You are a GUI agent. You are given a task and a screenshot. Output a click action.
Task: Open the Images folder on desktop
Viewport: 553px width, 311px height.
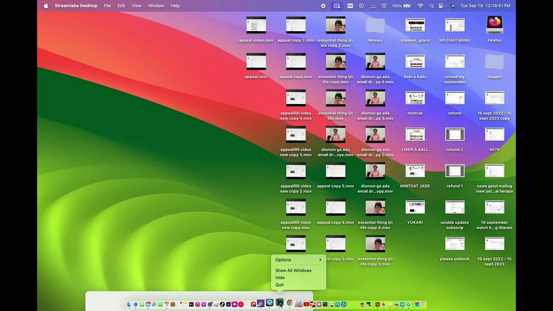[494, 61]
